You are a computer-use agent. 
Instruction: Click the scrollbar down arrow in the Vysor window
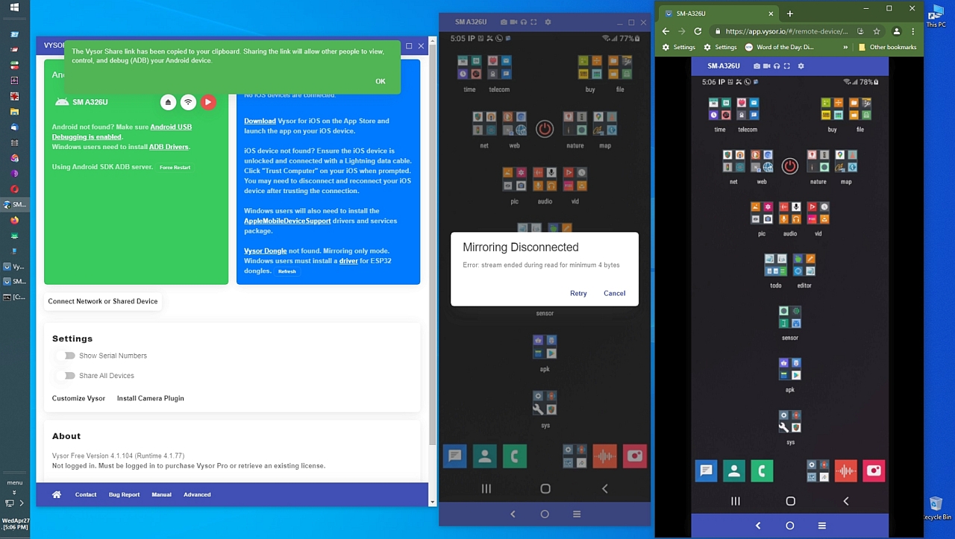(x=432, y=502)
